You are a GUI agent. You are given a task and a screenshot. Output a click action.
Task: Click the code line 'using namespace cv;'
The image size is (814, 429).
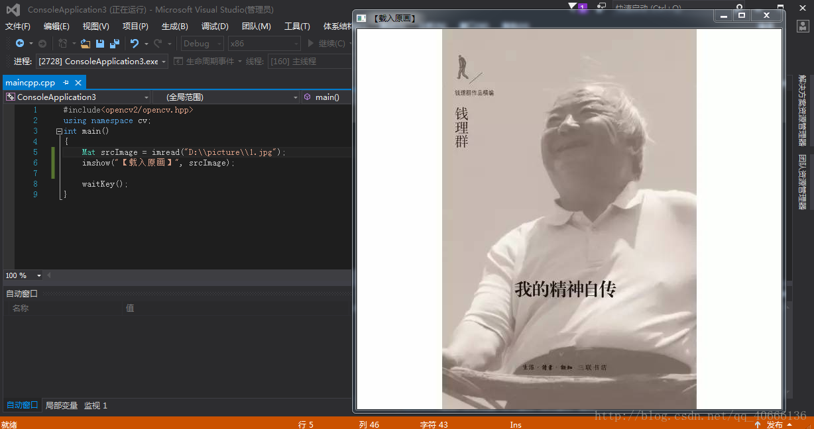click(107, 120)
